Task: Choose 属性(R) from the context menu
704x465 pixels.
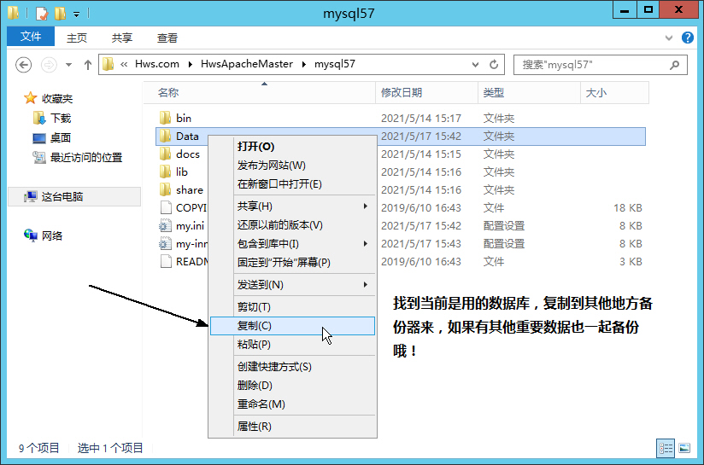Action: click(255, 427)
